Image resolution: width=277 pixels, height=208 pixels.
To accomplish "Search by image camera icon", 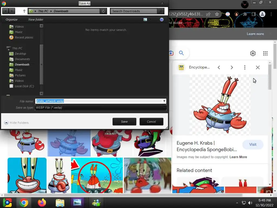I will (x=171, y=53).
